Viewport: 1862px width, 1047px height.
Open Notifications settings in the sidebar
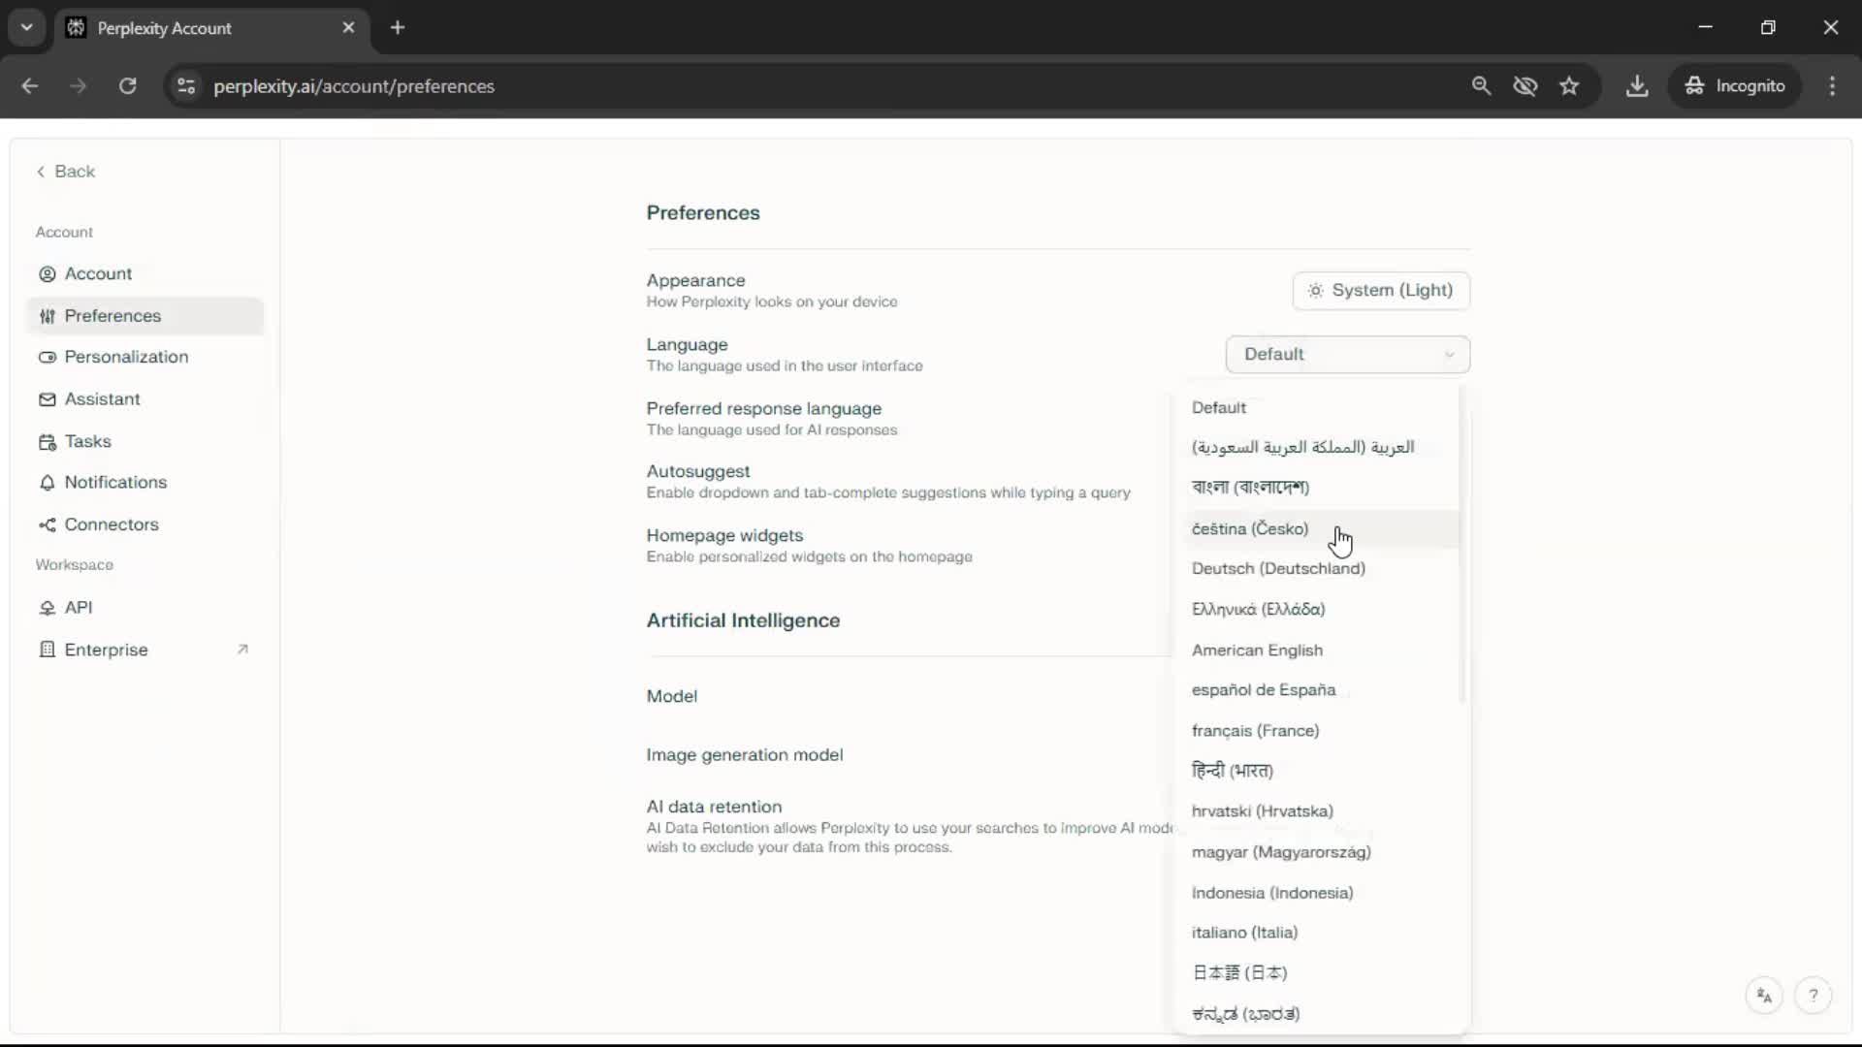pos(115,482)
